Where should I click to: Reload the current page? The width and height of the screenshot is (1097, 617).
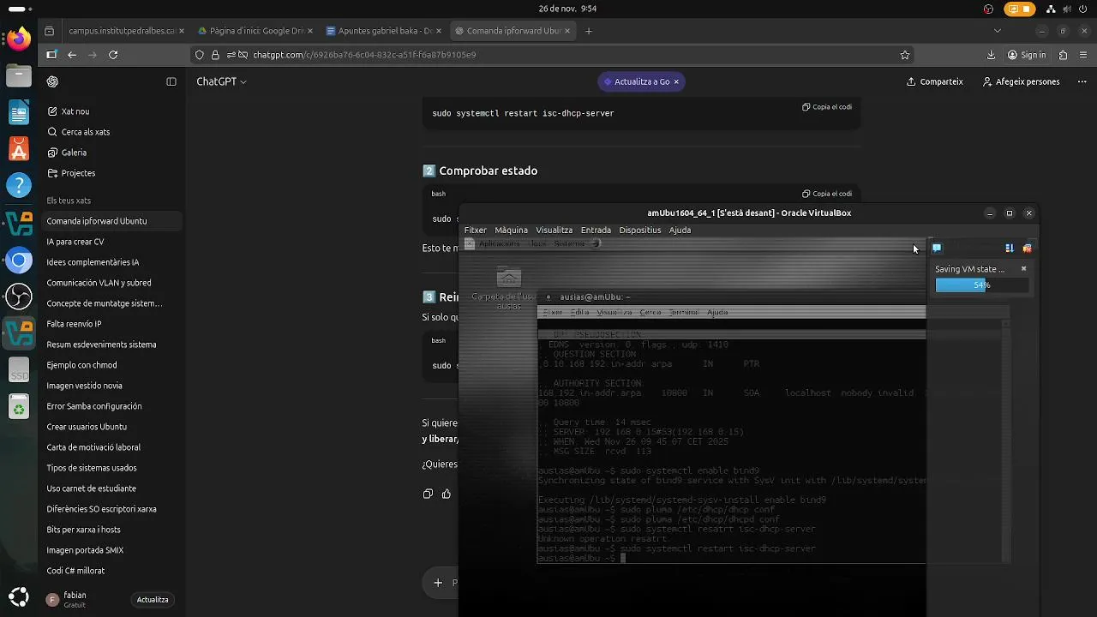pyautogui.click(x=113, y=55)
